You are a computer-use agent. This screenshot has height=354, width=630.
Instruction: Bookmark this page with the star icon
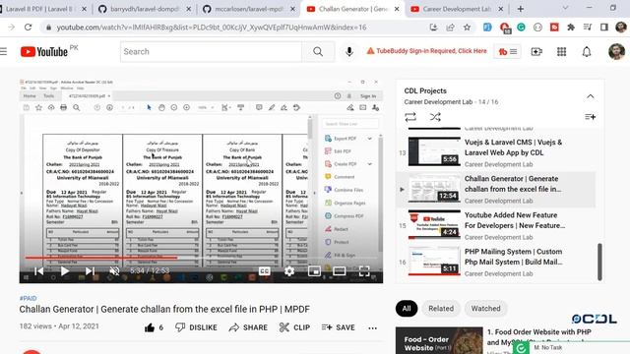coord(467,28)
